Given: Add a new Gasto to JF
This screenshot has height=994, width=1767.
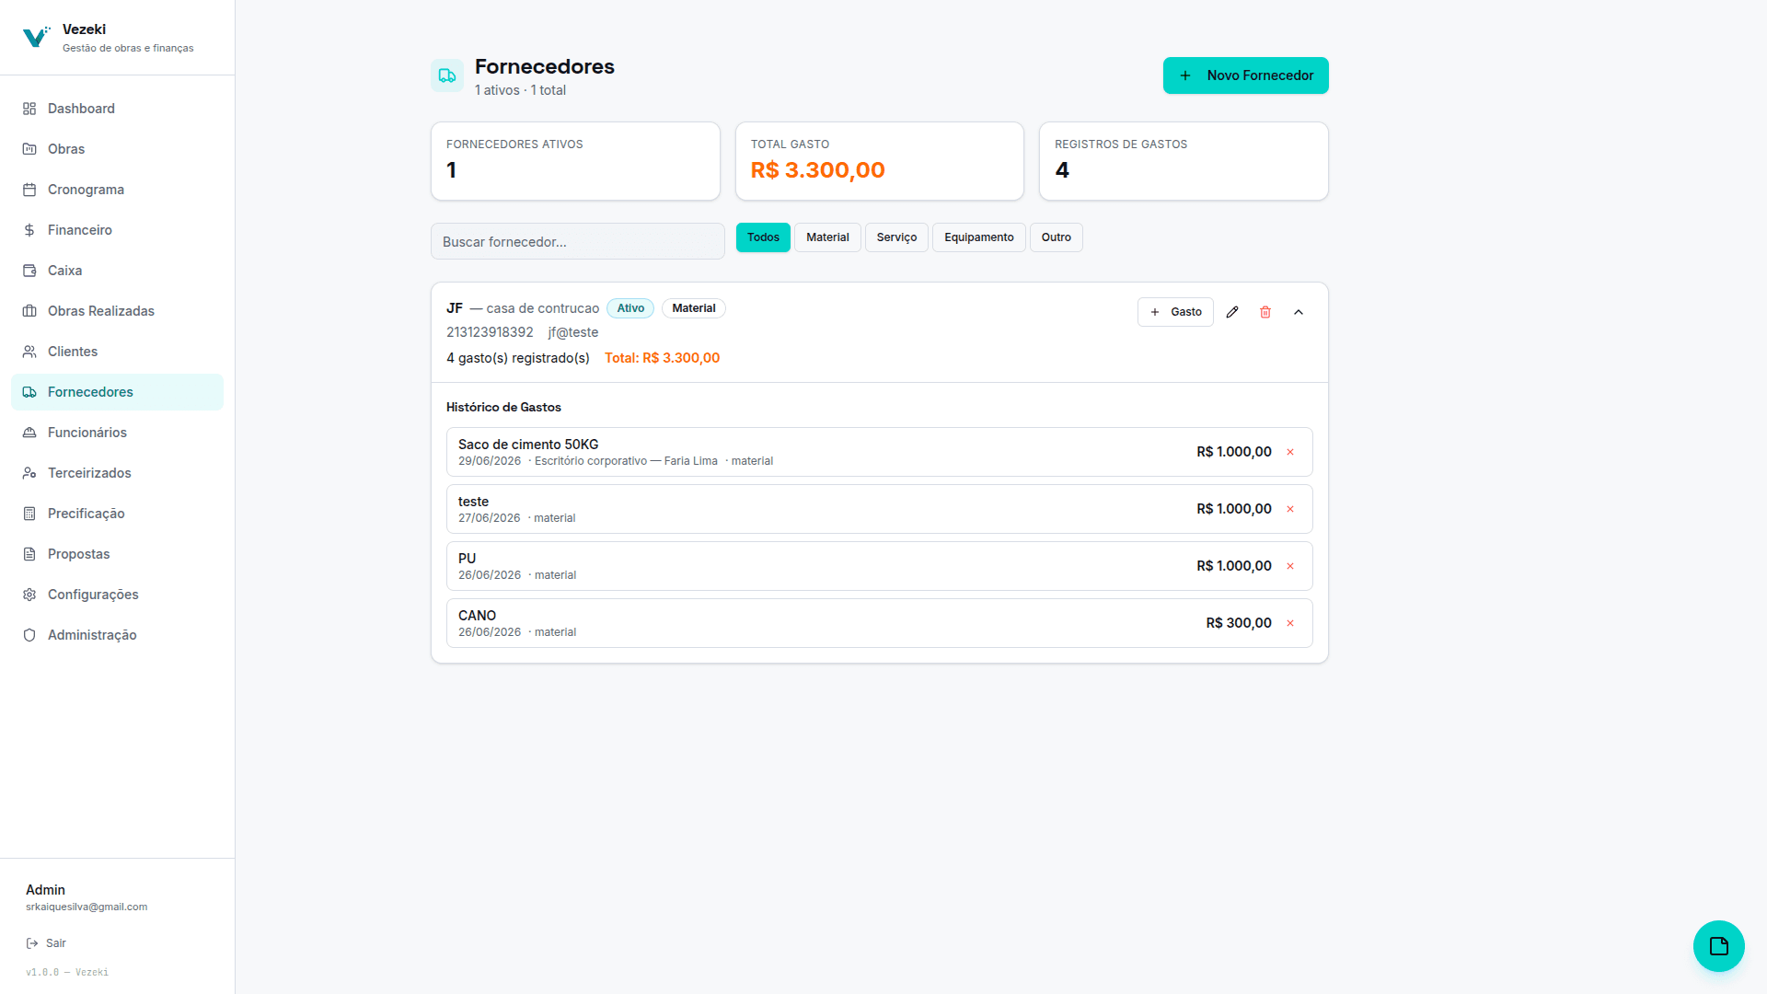Looking at the screenshot, I should pyautogui.click(x=1175, y=312).
